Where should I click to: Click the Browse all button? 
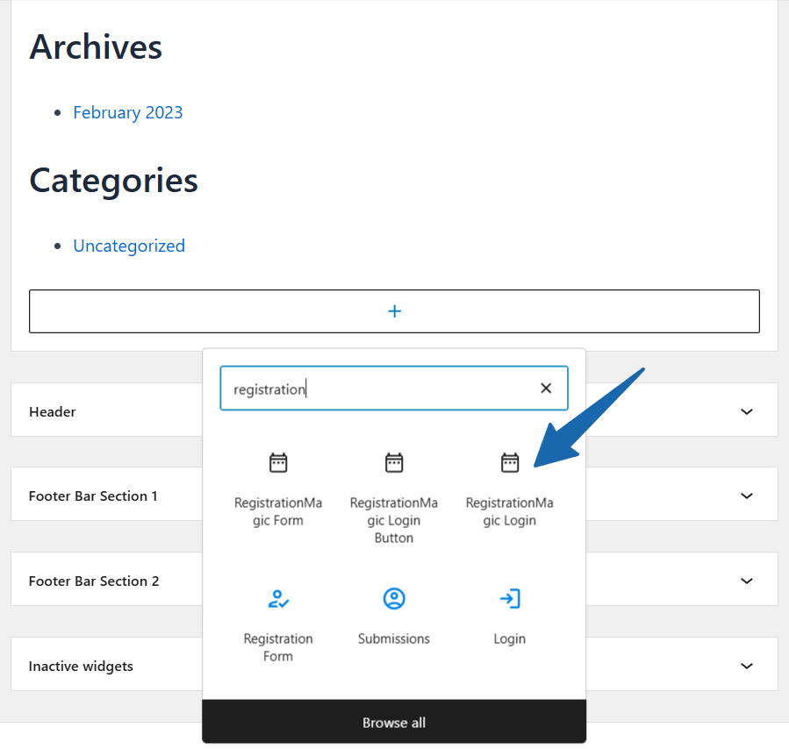tap(394, 723)
